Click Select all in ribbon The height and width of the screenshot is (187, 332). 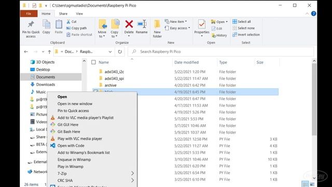[242, 22]
